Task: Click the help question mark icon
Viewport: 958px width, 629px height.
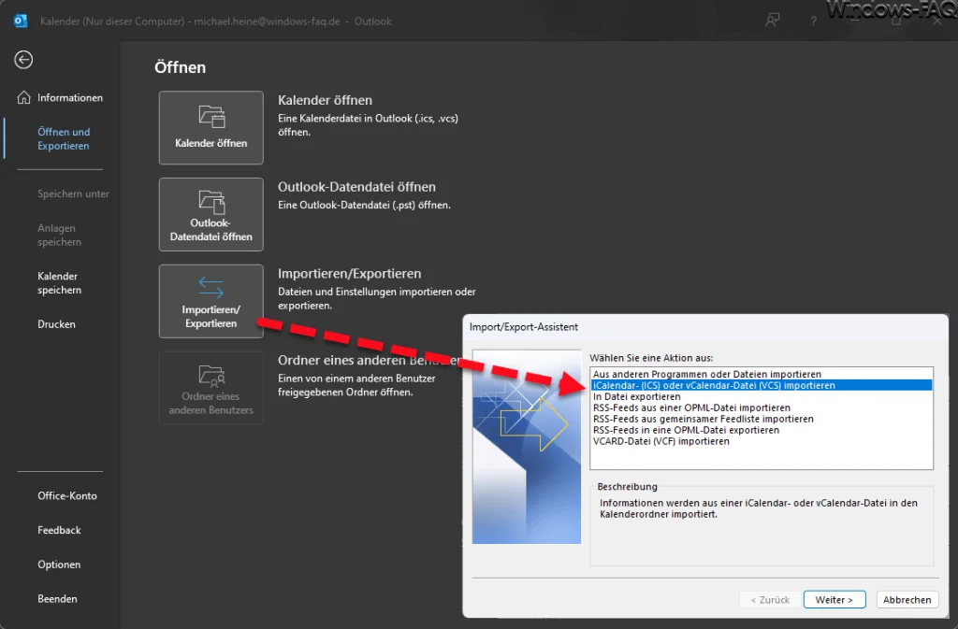Action: 813,21
